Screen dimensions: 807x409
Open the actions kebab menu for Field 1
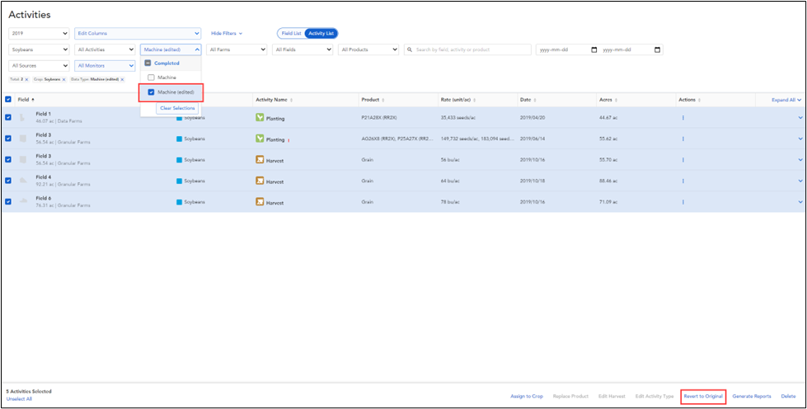[x=683, y=118]
